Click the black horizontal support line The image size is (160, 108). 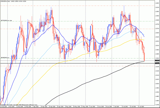(x=78, y=63)
